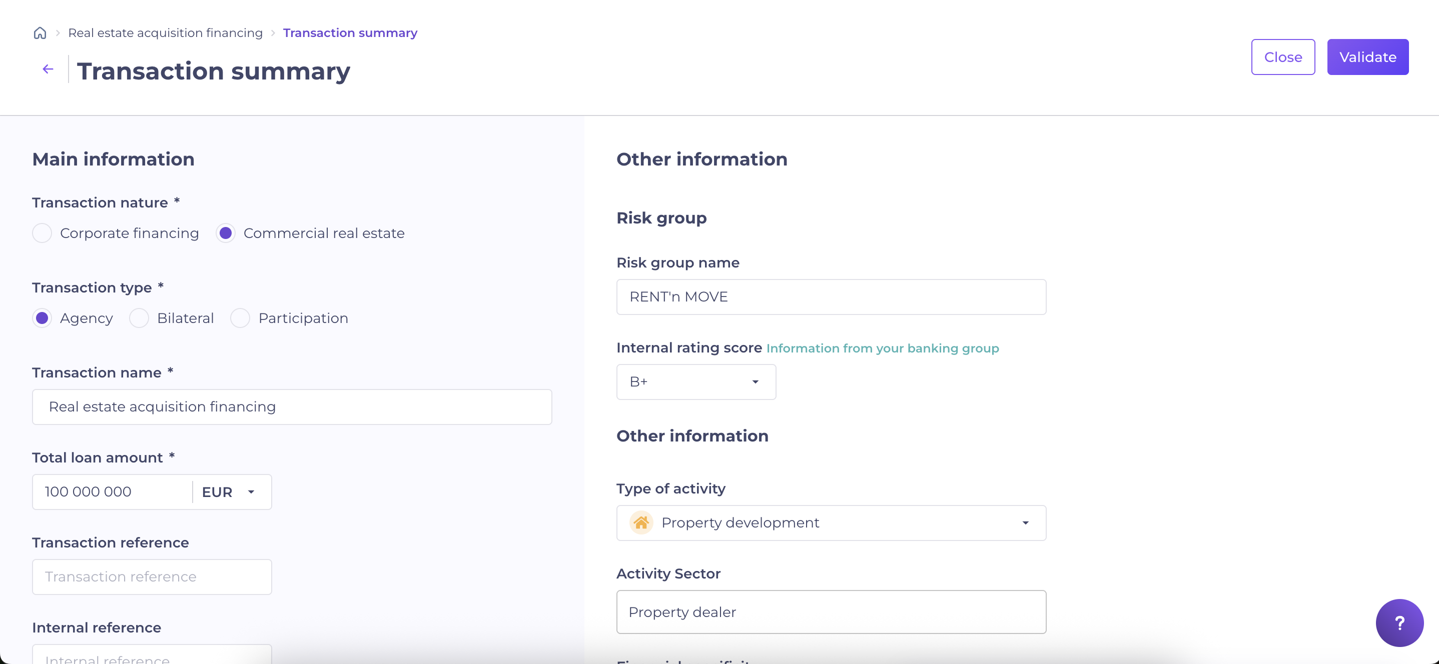
Task: Choose the Bilateral transaction type
Action: (x=139, y=318)
